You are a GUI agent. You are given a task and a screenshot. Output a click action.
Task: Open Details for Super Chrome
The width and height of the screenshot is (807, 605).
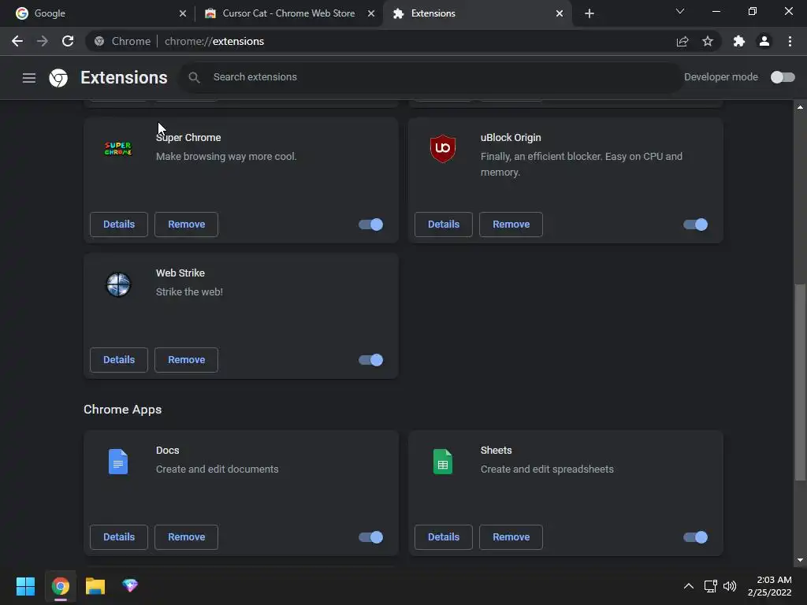tap(119, 225)
